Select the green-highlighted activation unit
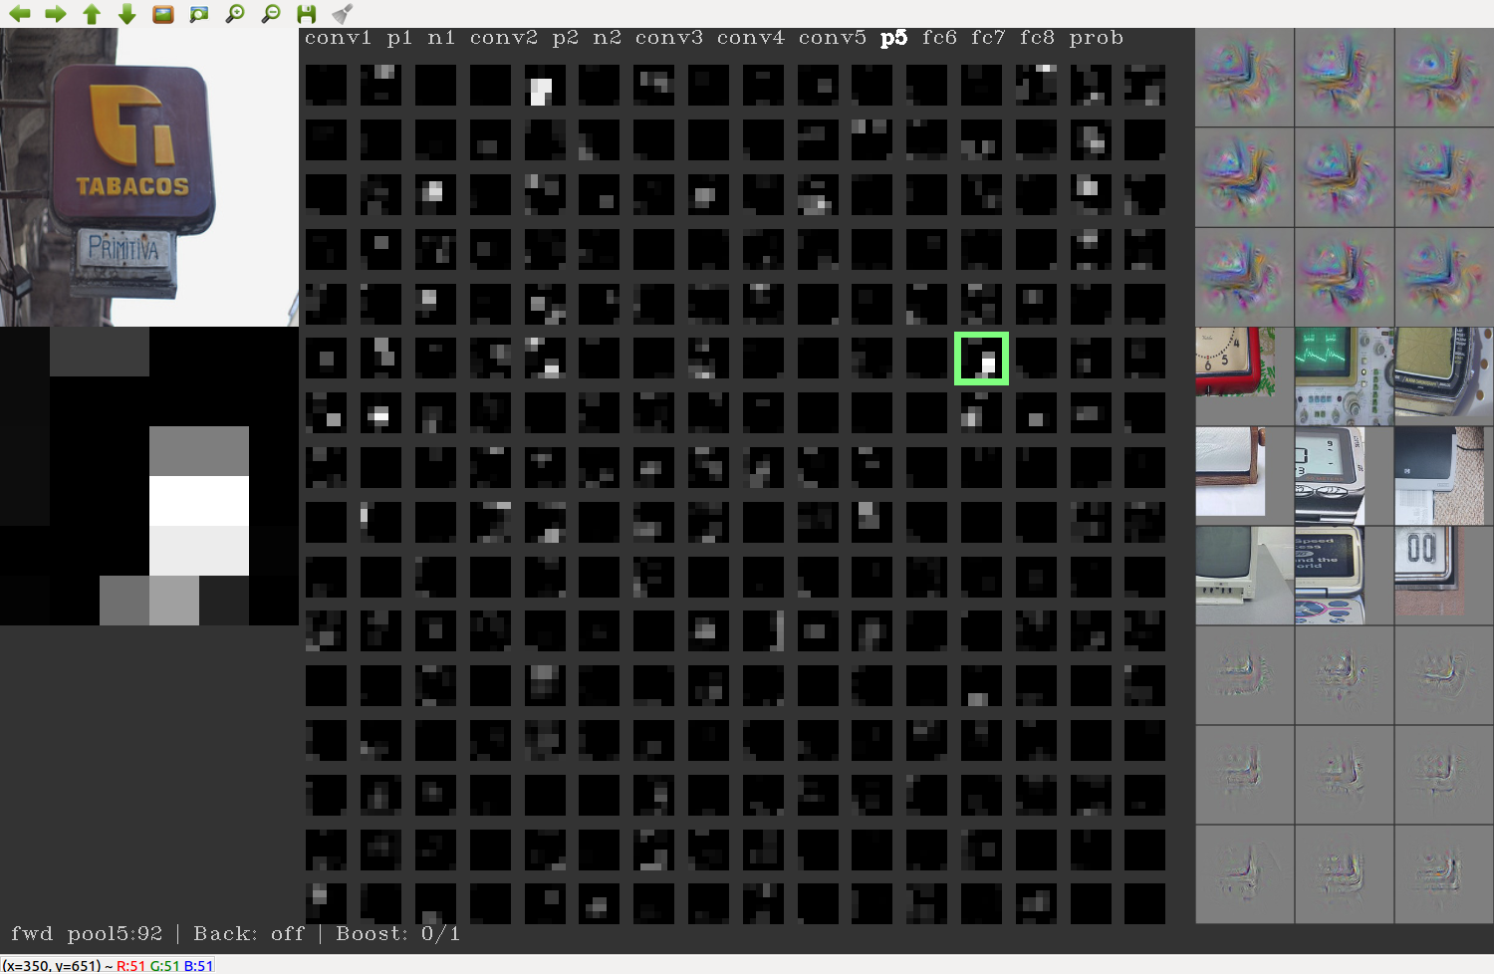Viewport: 1494px width, 974px height. [981, 359]
